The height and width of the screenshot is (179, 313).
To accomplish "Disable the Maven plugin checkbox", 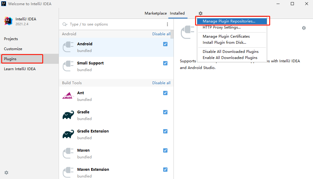I will point(165,150).
